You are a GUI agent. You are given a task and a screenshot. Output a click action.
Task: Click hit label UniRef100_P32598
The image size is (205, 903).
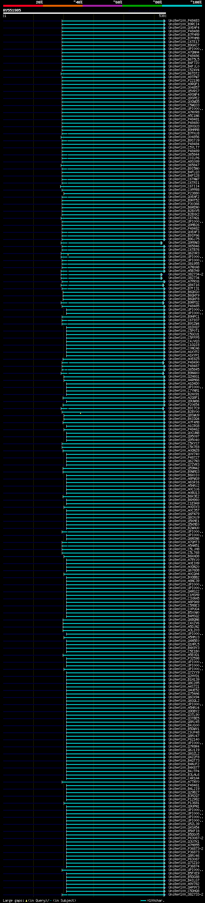tap(184, 658)
